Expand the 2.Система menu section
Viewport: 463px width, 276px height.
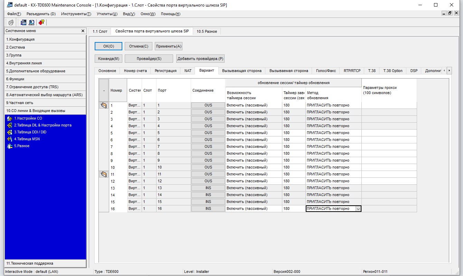(x=45, y=47)
